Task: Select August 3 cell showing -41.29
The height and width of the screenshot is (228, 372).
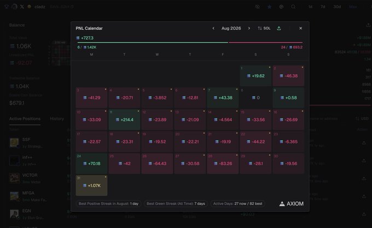Action: coord(91,98)
